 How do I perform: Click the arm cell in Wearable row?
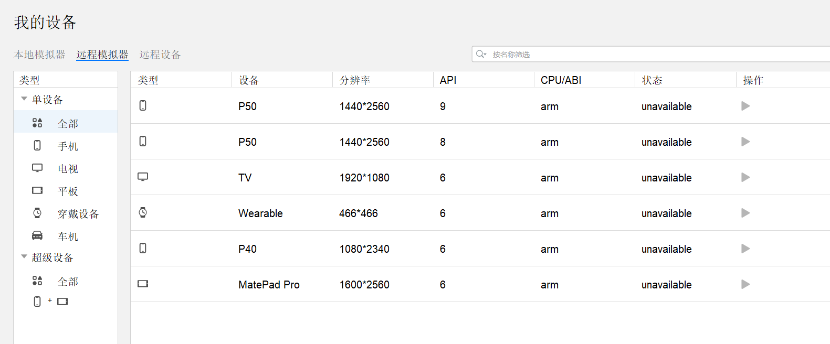coord(549,213)
